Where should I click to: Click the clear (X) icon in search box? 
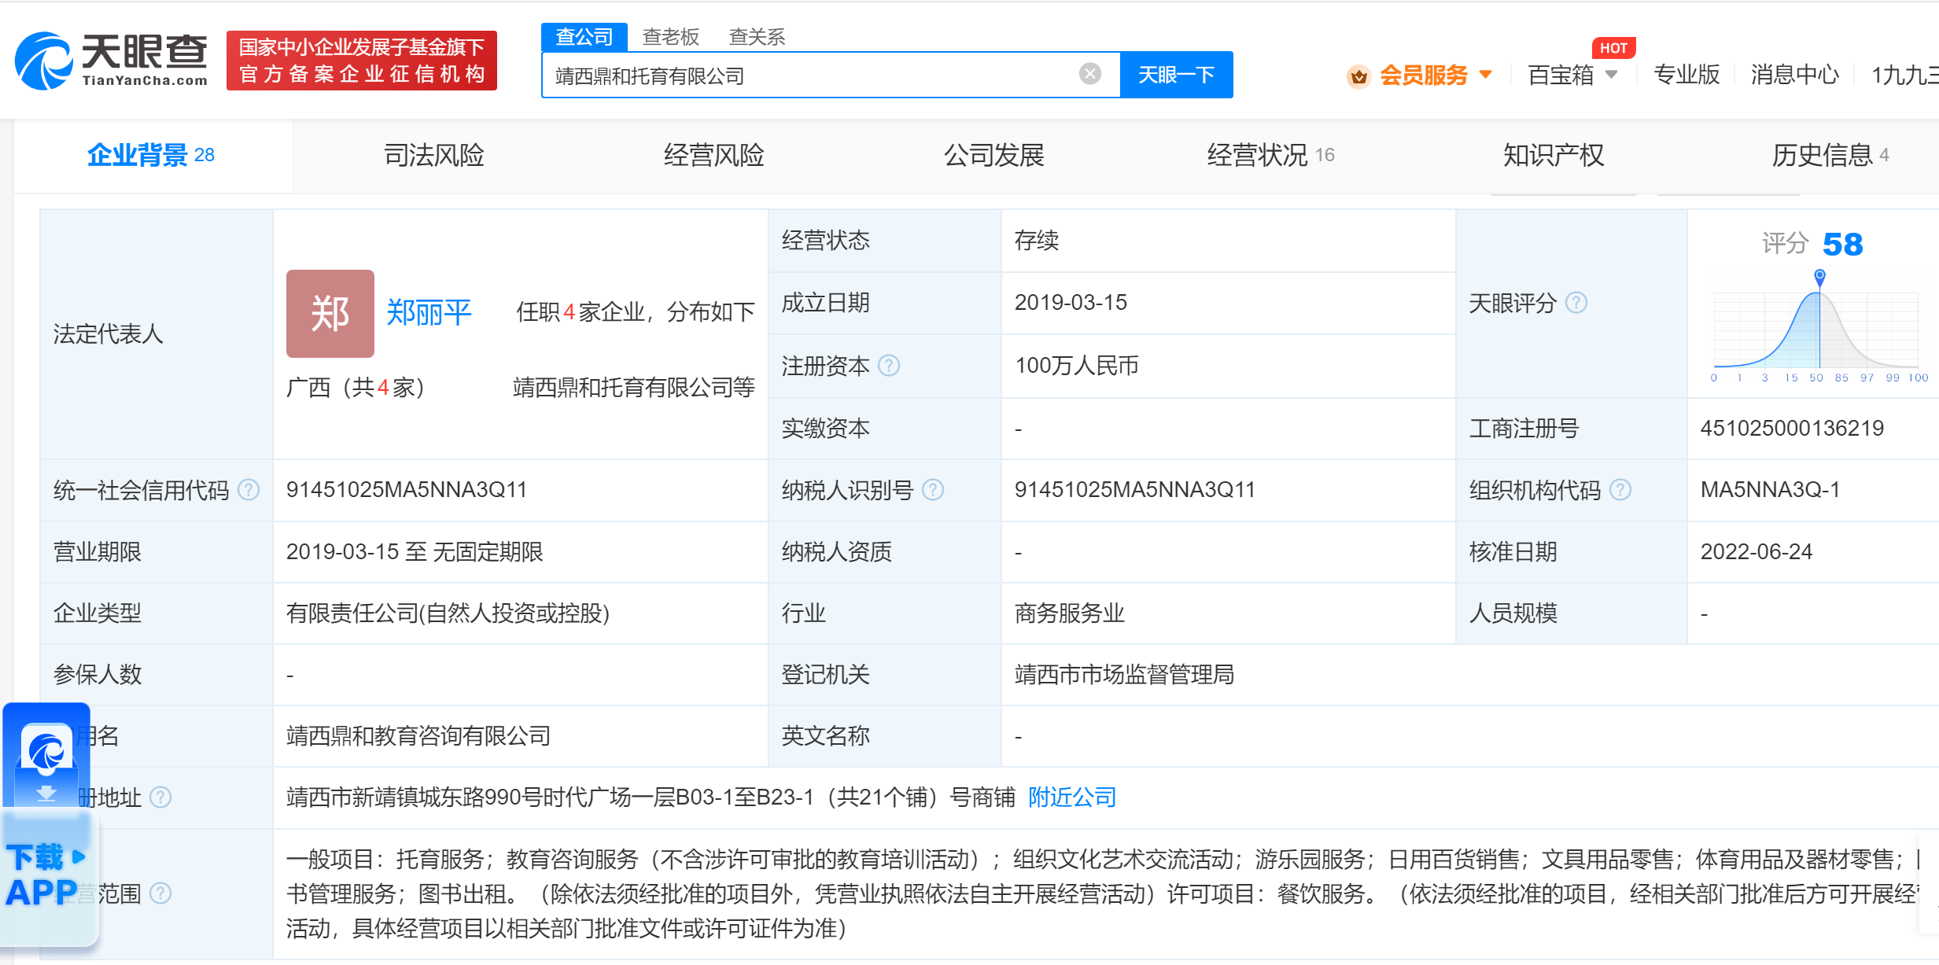(1089, 72)
